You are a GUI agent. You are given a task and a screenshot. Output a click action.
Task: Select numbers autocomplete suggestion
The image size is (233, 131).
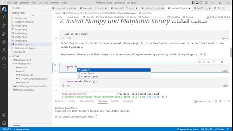click(114, 70)
